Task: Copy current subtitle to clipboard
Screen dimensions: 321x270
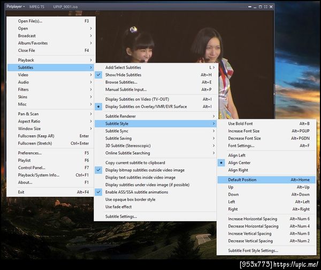Action: click(x=156, y=163)
